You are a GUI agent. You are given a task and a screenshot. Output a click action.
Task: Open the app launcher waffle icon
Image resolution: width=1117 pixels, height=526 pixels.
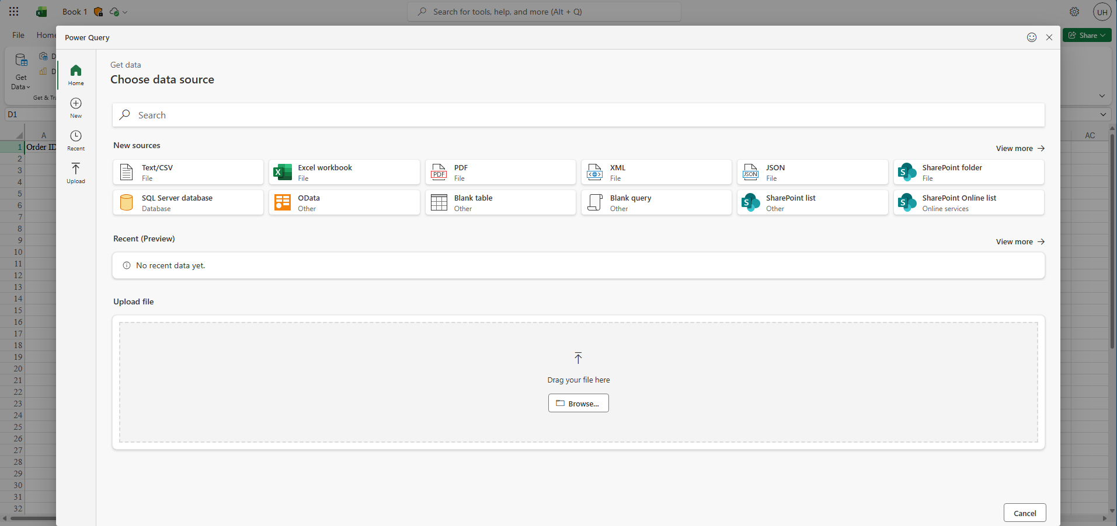[x=13, y=12]
